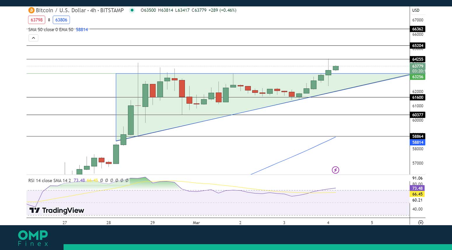Click the 60.21 RSI scale value

point(417,200)
